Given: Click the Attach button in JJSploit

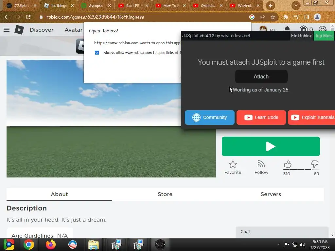Looking at the screenshot, I should (261, 76).
